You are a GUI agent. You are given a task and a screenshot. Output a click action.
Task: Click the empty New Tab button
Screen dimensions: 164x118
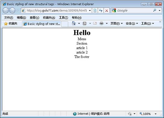[x=65, y=24]
